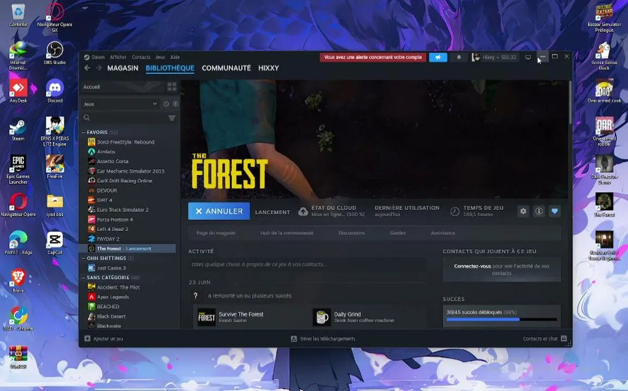Image resolution: width=628 pixels, height=391 pixels.
Task: Open the Discord desktop shortcut
Action: click(x=55, y=91)
